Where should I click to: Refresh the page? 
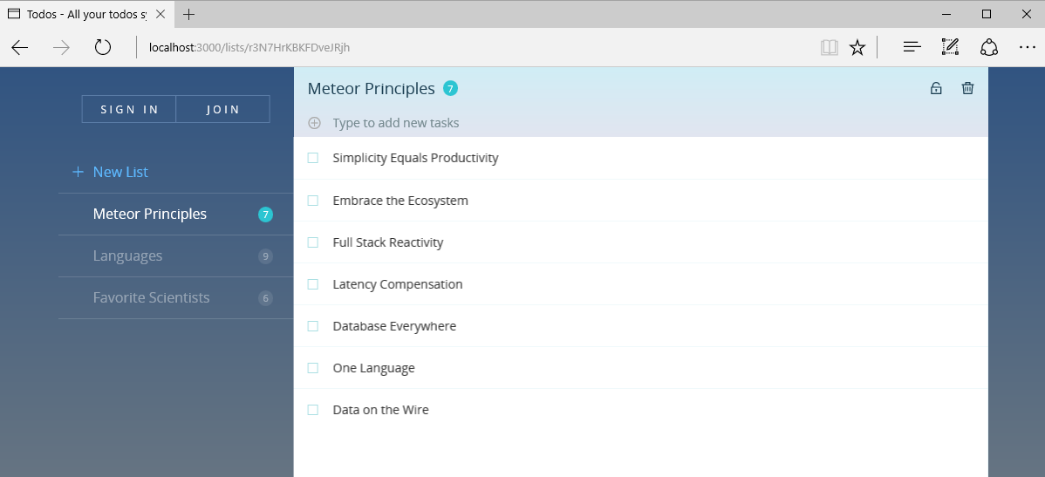click(103, 47)
